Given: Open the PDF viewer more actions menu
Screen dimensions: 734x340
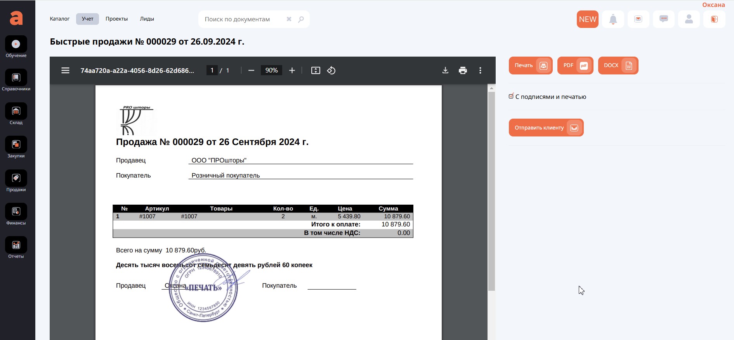Looking at the screenshot, I should tap(480, 71).
